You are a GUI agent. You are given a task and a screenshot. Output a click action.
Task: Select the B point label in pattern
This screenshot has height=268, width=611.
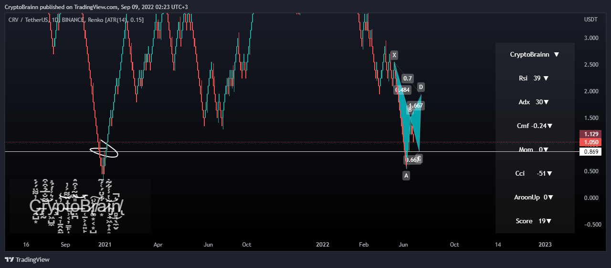[410, 110]
